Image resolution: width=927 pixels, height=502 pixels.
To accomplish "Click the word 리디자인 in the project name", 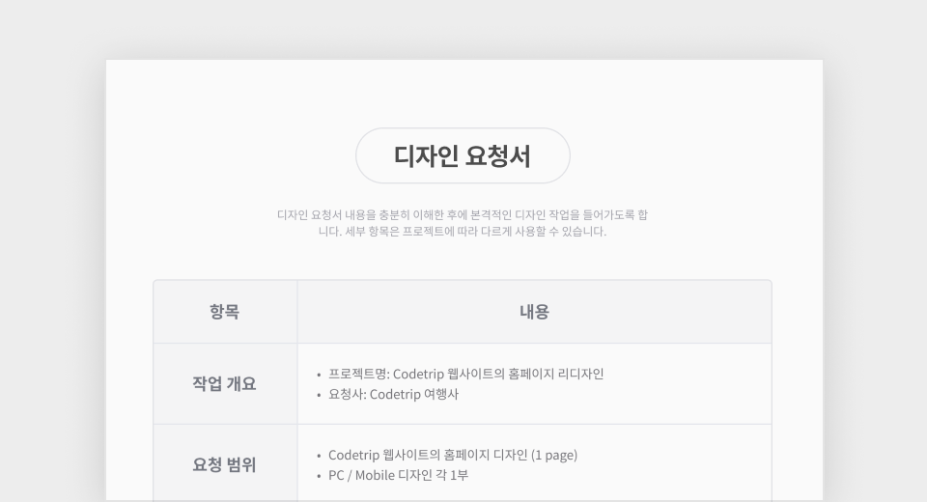I will 579,374.
